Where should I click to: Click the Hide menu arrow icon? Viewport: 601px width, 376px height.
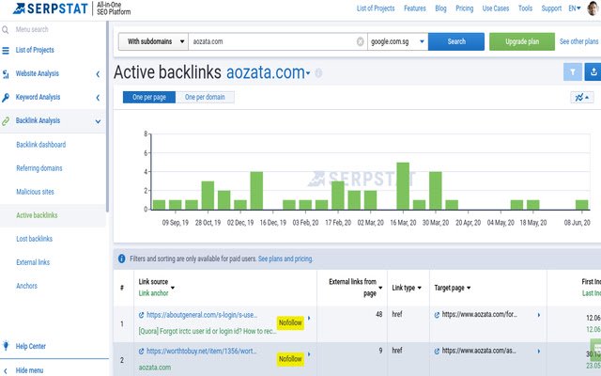point(6,370)
